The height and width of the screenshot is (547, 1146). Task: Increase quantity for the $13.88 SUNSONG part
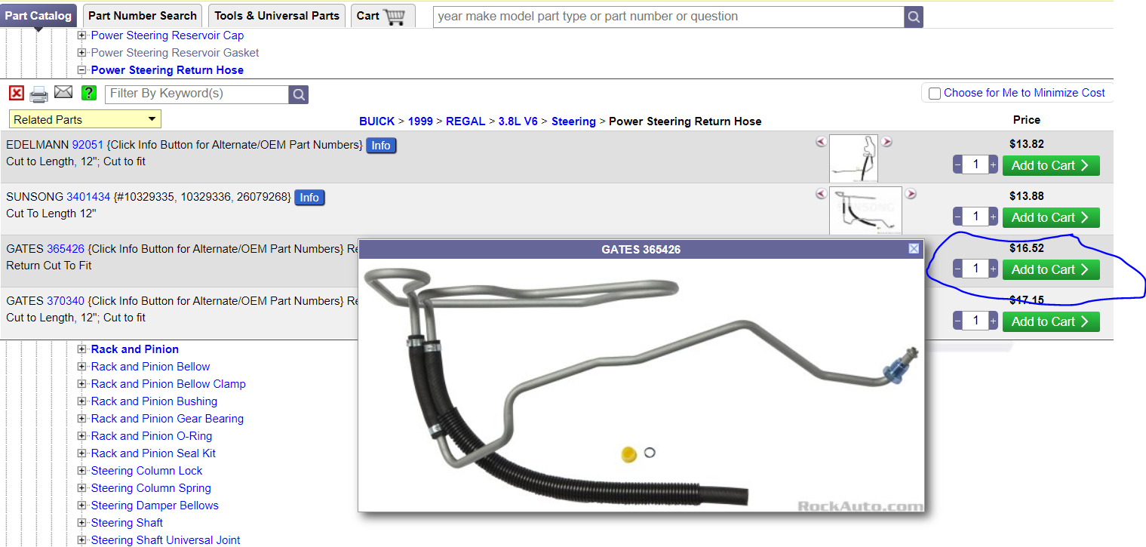993,217
